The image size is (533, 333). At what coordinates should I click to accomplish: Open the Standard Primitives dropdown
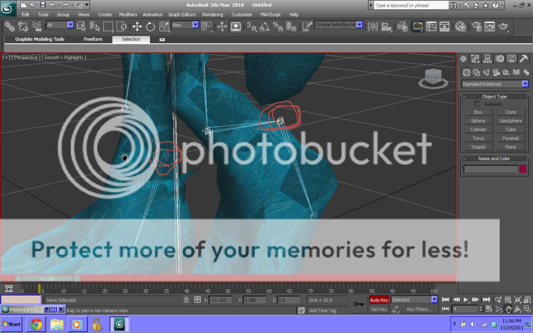click(525, 84)
